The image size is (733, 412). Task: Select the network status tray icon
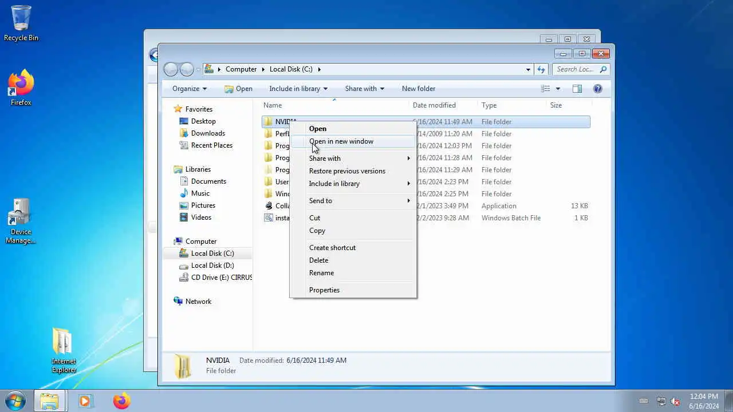click(661, 401)
